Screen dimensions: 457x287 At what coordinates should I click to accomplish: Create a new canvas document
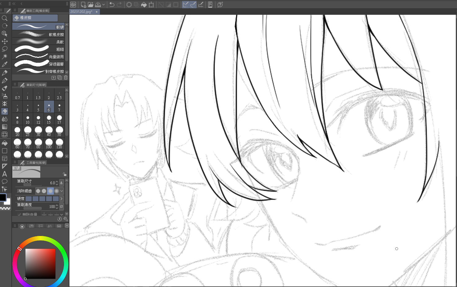83,5
